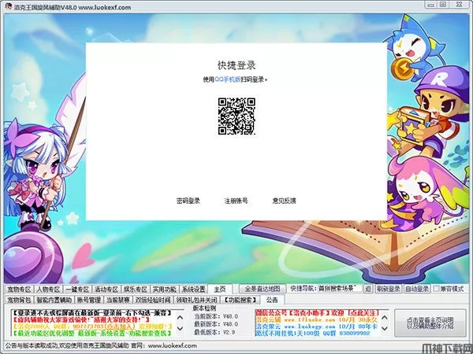Up arrow in right advertisement list
This screenshot has width=473, height=354.
click(x=385, y=318)
